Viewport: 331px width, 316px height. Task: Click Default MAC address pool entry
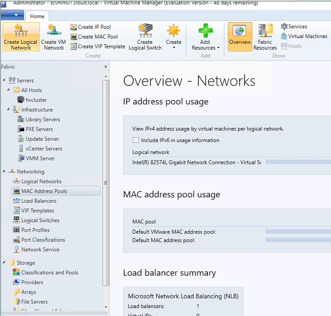(164, 240)
